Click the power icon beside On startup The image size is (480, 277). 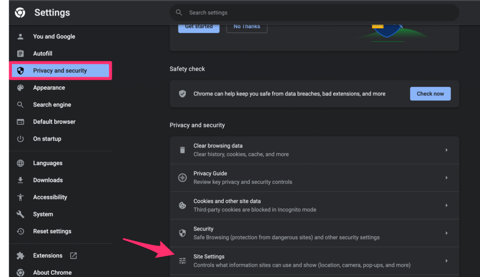(21, 139)
